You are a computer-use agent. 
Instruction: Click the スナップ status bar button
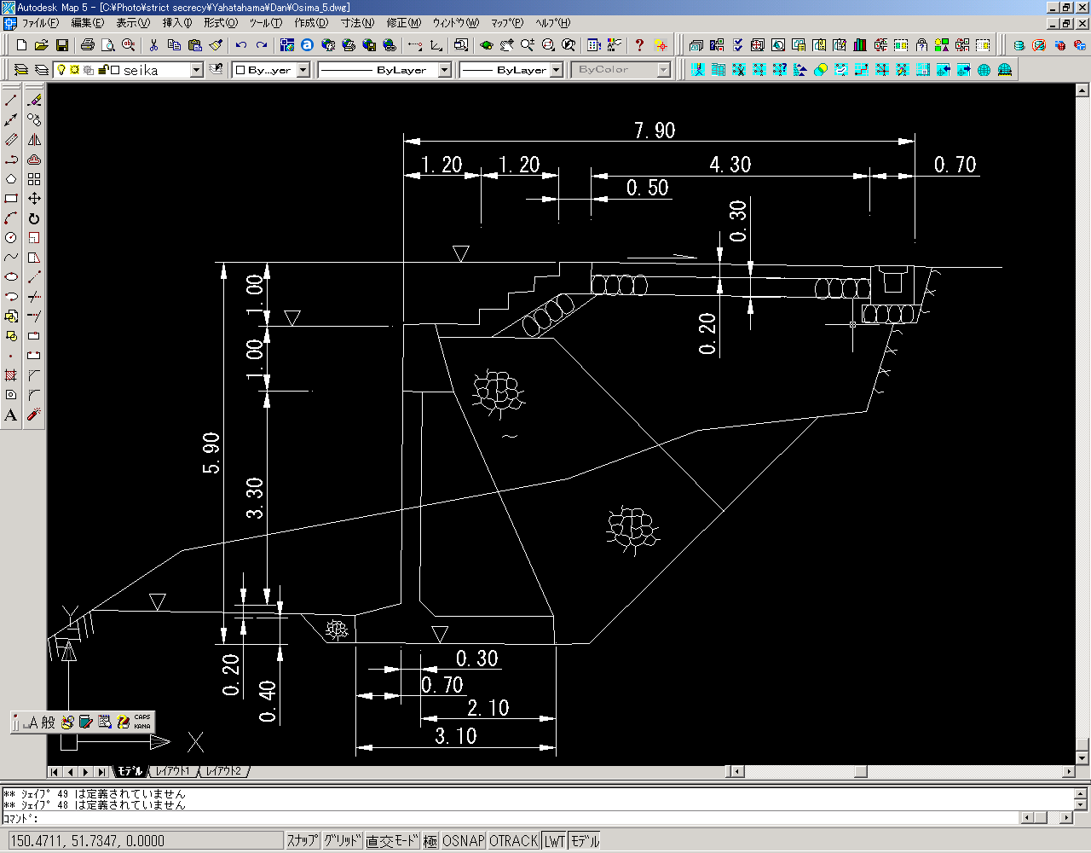tap(302, 841)
